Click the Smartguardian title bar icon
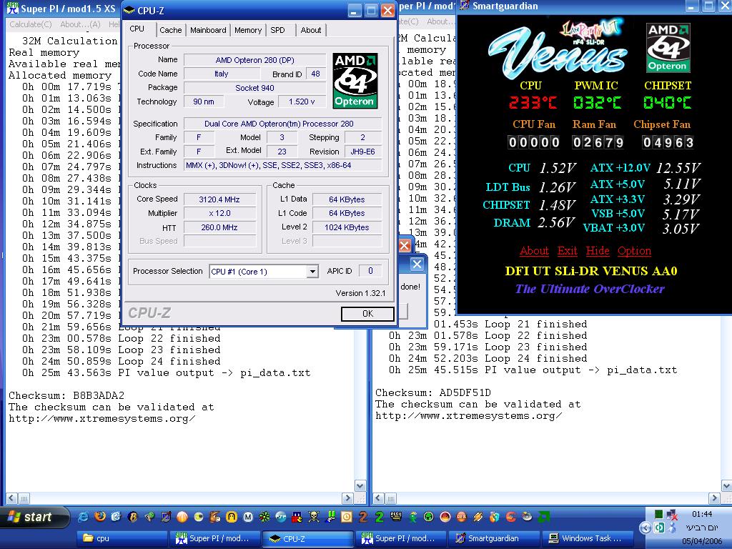Image resolution: width=732 pixels, height=549 pixels. pos(464,6)
